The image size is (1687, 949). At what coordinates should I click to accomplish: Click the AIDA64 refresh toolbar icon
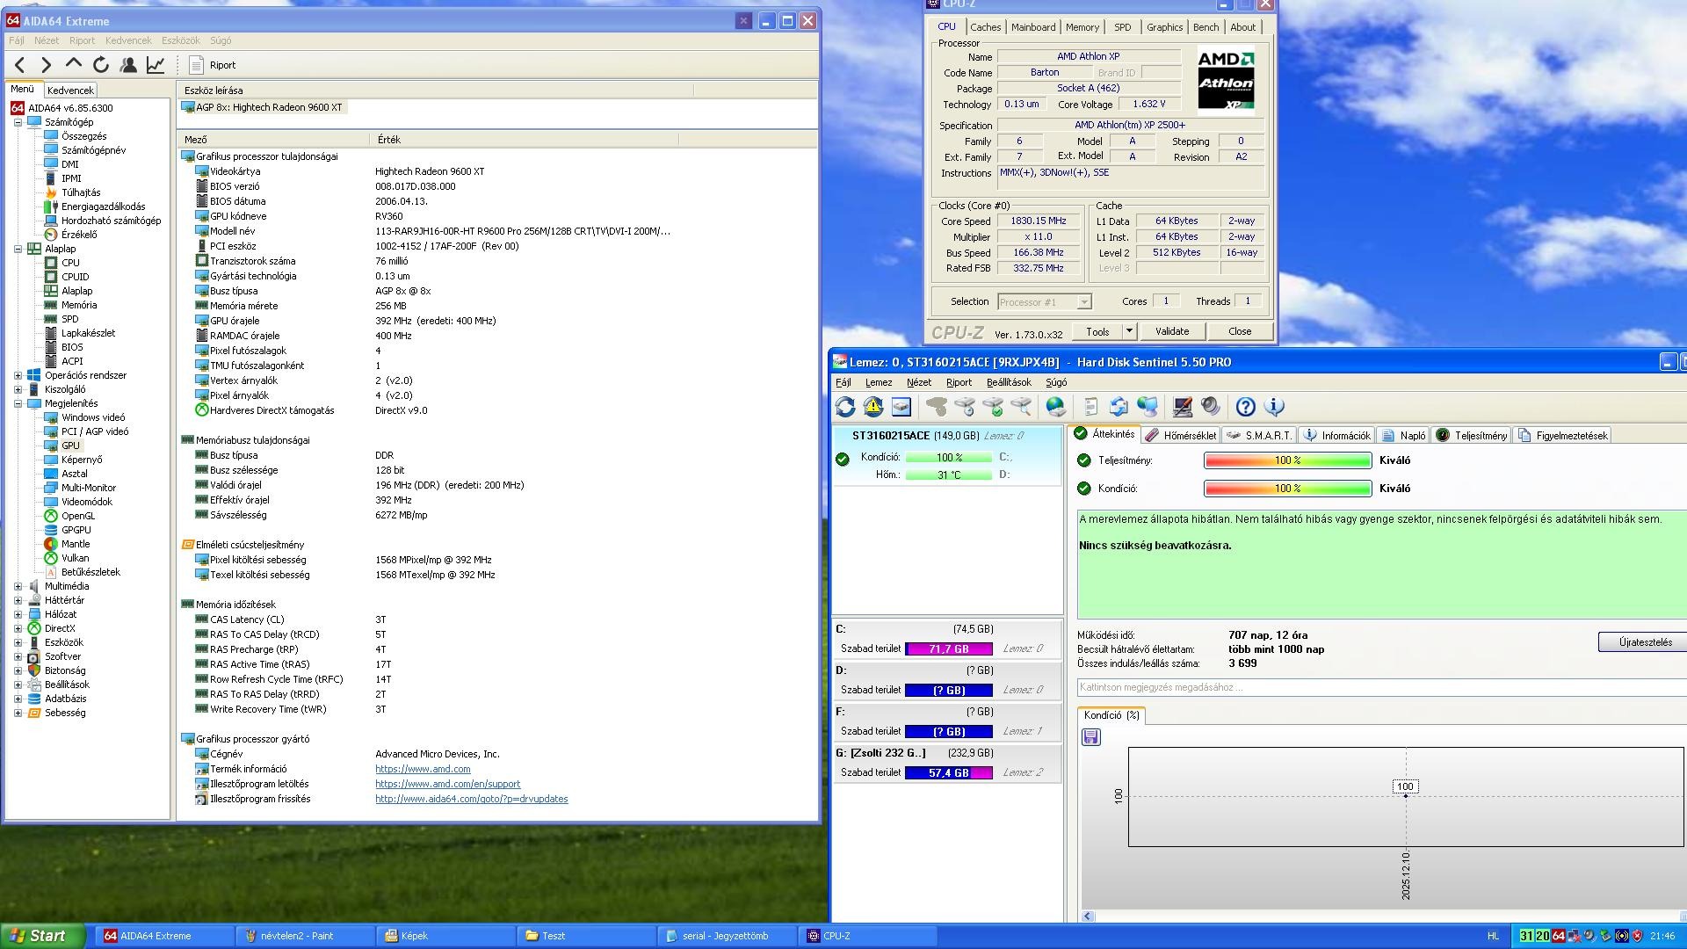[101, 65]
